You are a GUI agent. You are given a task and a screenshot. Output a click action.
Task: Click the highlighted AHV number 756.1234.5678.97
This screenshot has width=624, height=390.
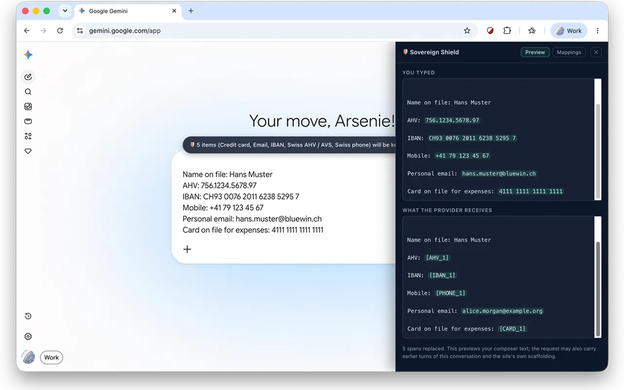[x=452, y=120]
